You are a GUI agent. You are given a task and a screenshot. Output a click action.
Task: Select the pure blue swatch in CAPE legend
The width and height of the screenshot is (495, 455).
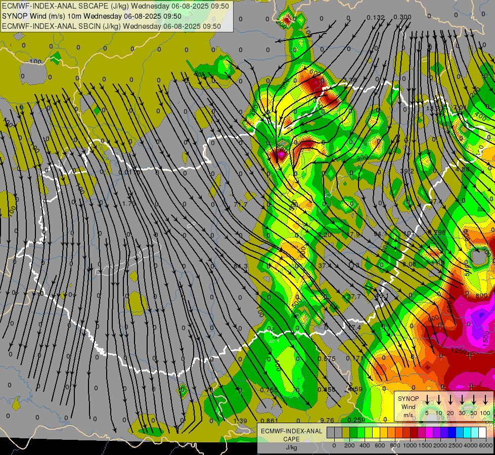(452, 432)
